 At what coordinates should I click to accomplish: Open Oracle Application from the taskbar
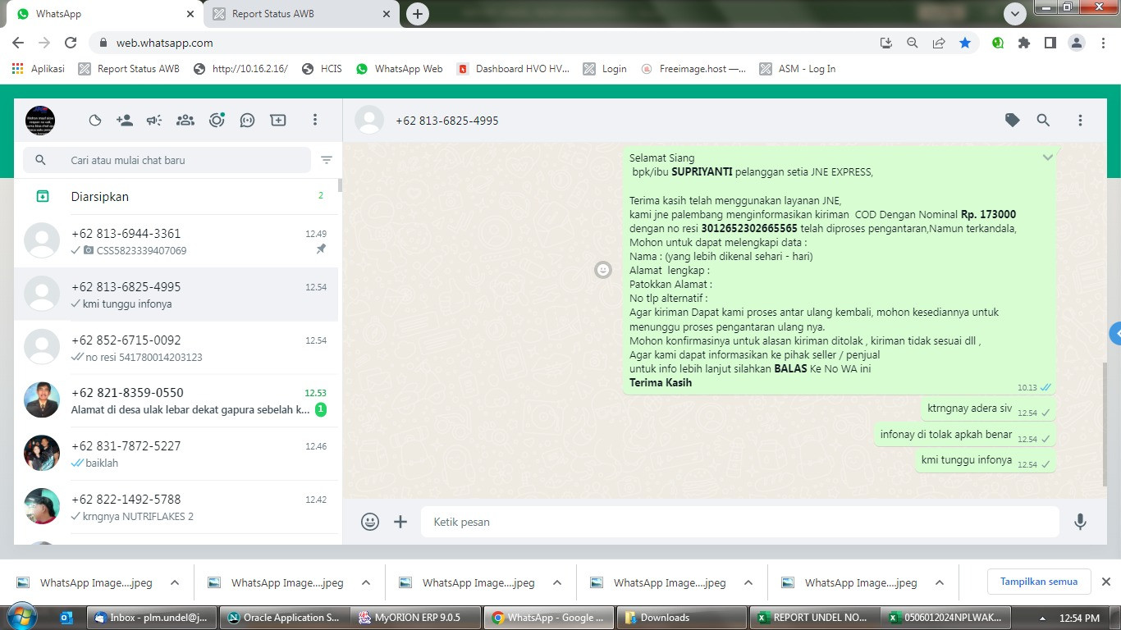(284, 618)
